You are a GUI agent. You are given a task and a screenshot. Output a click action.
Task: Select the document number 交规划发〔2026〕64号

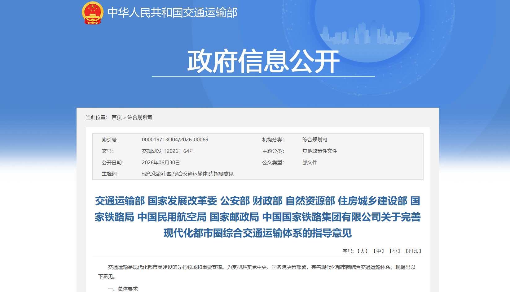[x=168, y=151]
